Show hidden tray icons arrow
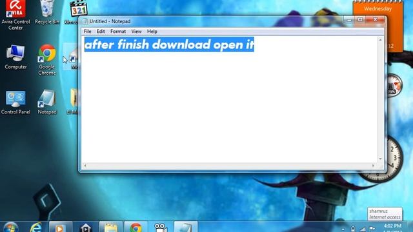The height and width of the screenshot is (232, 413). (x=343, y=229)
